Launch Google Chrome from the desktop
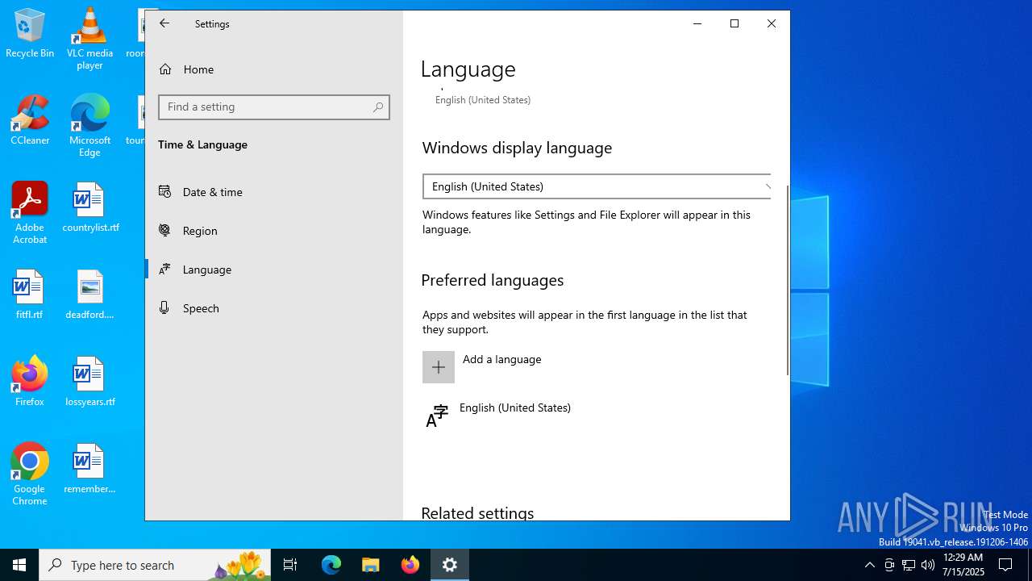Viewport: 1032px width, 581px height. click(30, 474)
